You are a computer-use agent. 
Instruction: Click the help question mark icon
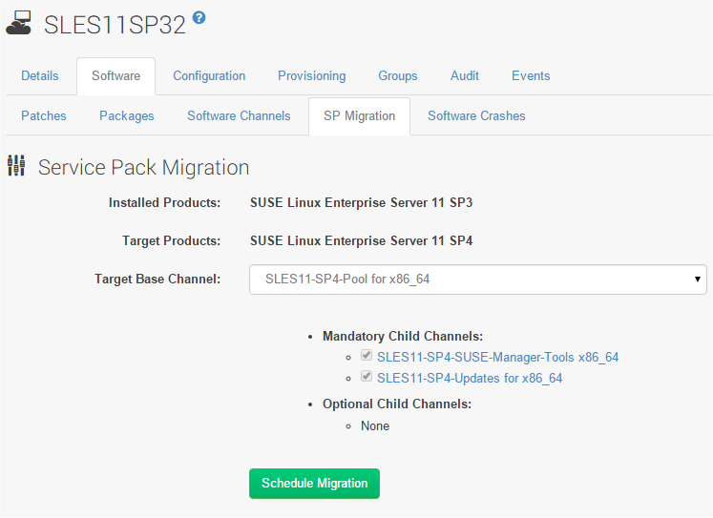click(199, 18)
